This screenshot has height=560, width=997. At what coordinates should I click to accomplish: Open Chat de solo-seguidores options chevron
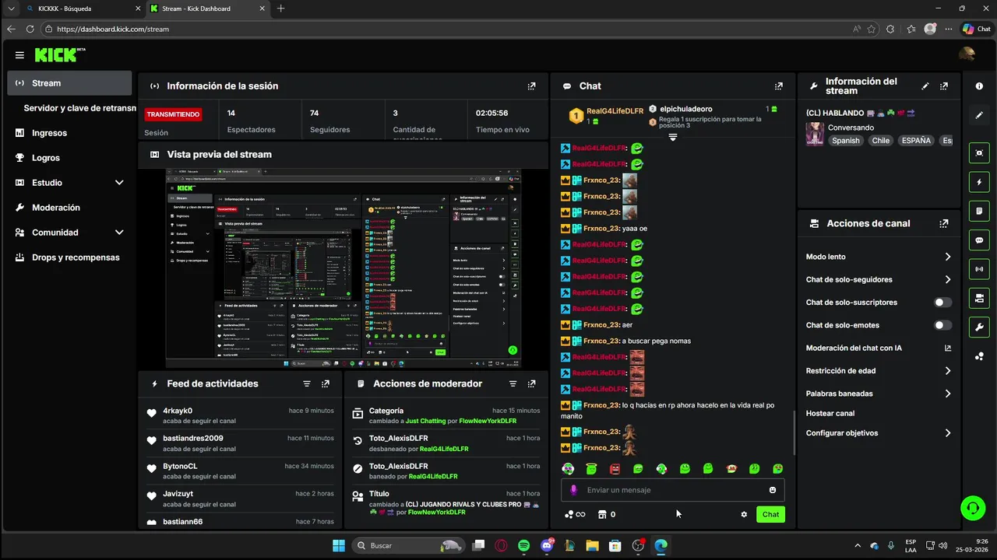948,279
